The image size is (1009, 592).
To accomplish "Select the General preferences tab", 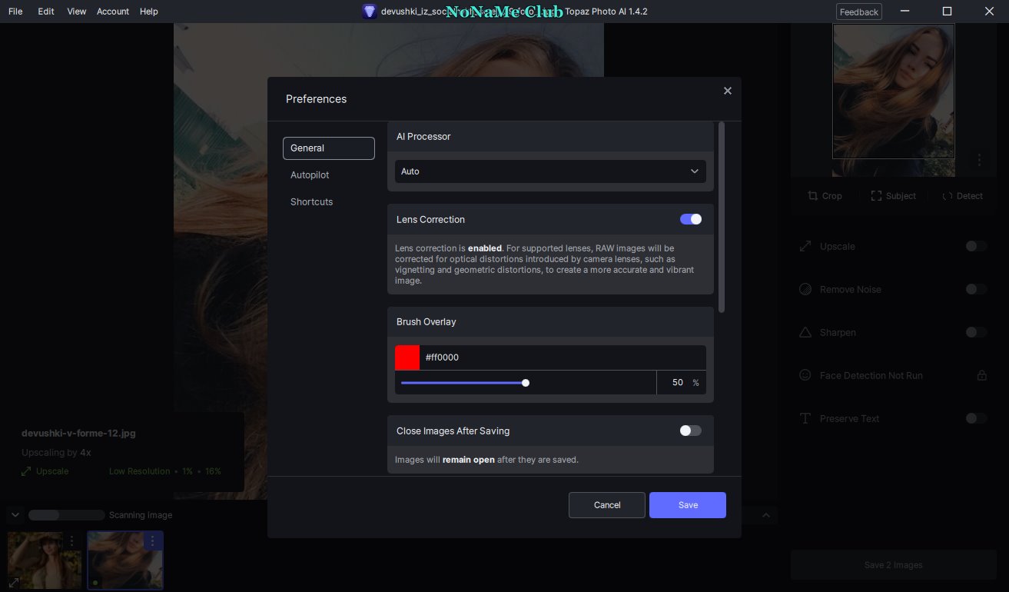I will pos(329,148).
